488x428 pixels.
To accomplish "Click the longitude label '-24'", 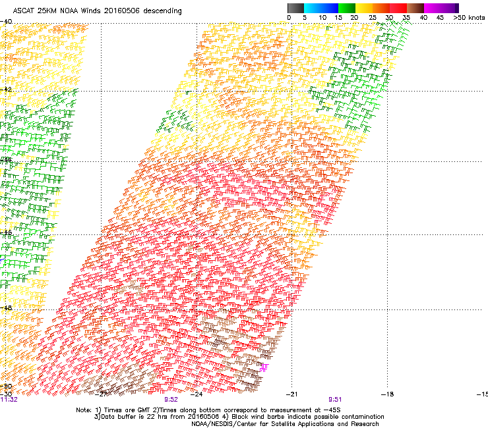I will 197,394.
